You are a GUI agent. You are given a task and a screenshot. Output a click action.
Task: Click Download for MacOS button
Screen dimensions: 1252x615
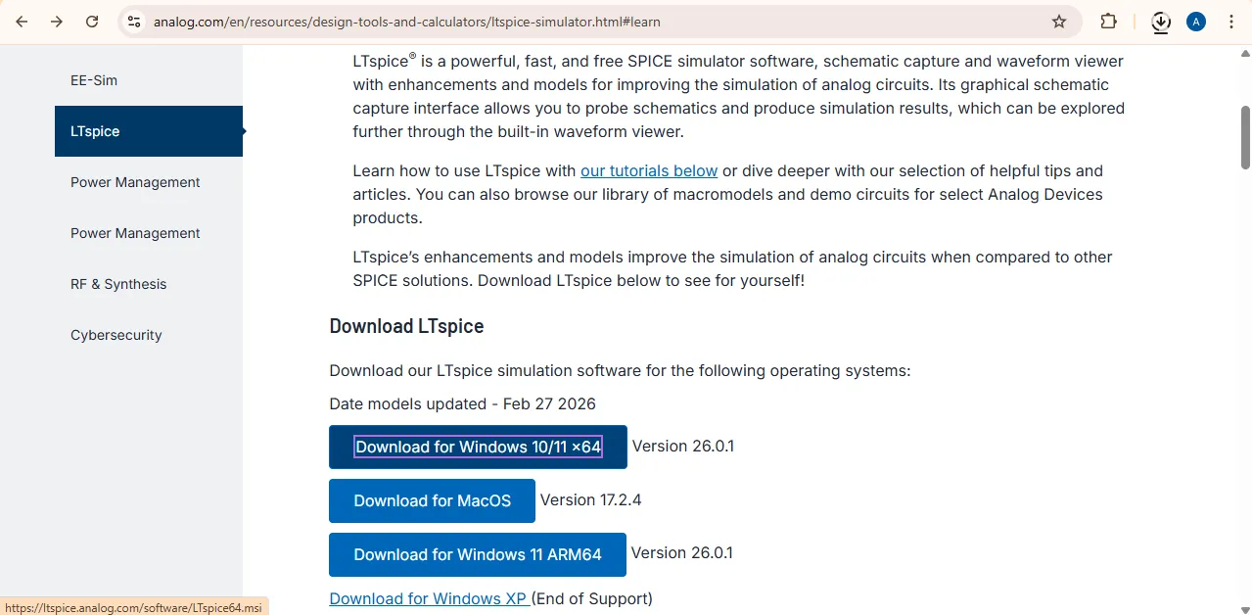[432, 500]
